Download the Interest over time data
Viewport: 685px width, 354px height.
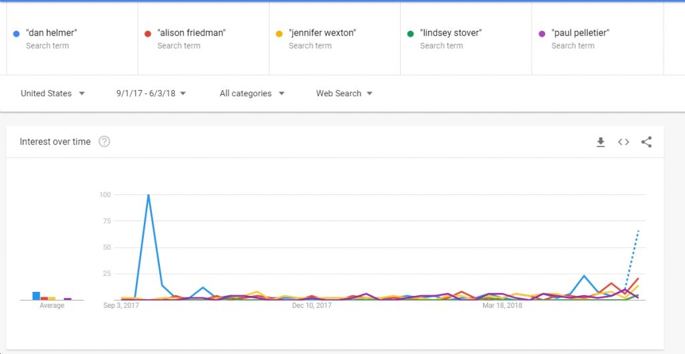tap(601, 142)
